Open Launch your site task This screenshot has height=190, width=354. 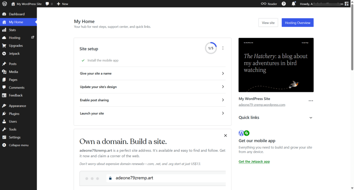(x=152, y=113)
